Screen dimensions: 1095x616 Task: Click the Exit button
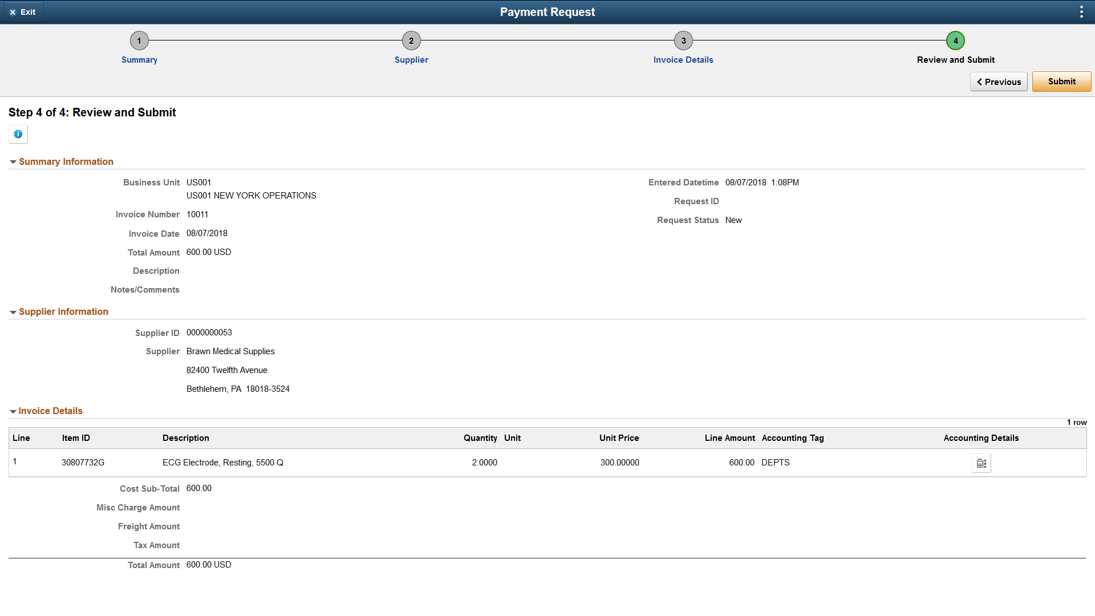tap(23, 11)
